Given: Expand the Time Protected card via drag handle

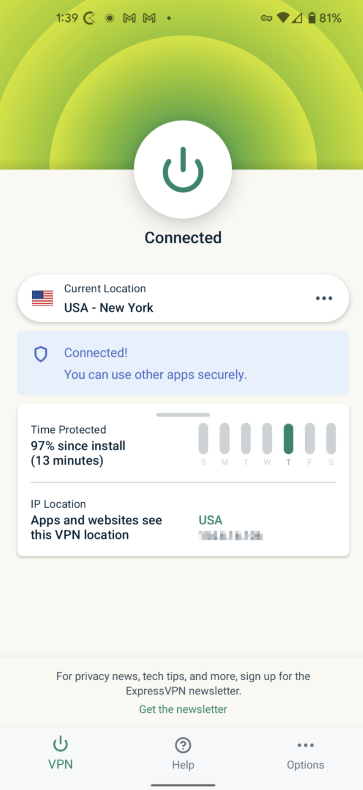Looking at the screenshot, I should 183,415.
